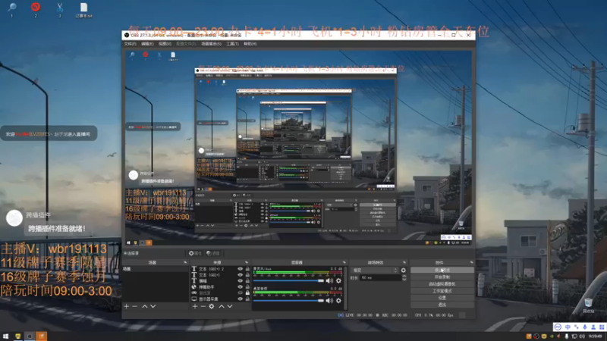607x341 pixels.
Task: Toggle visibility of 弹幕助手 browser source
Action: click(240, 287)
